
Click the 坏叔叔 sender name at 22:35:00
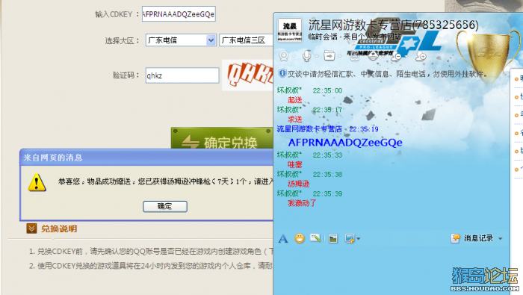pos(289,90)
